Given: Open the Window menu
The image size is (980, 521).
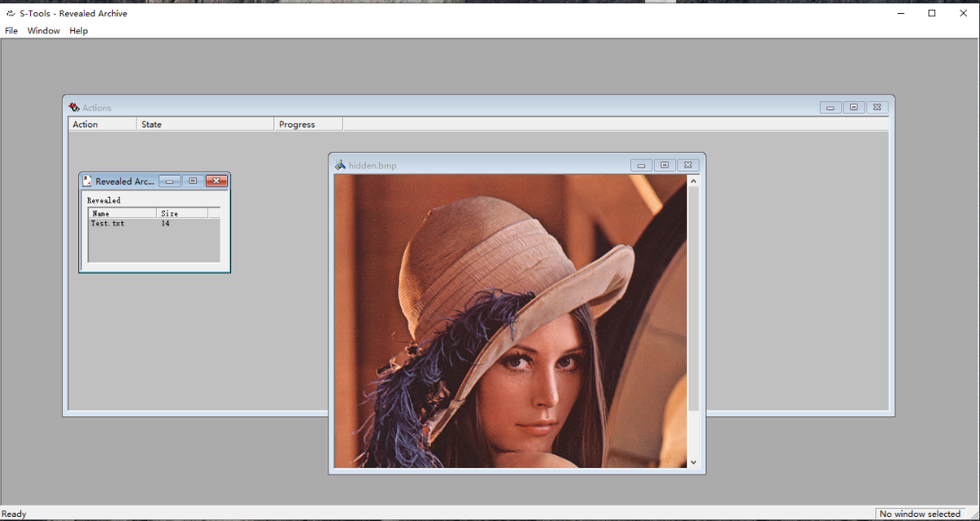Looking at the screenshot, I should click(x=43, y=31).
